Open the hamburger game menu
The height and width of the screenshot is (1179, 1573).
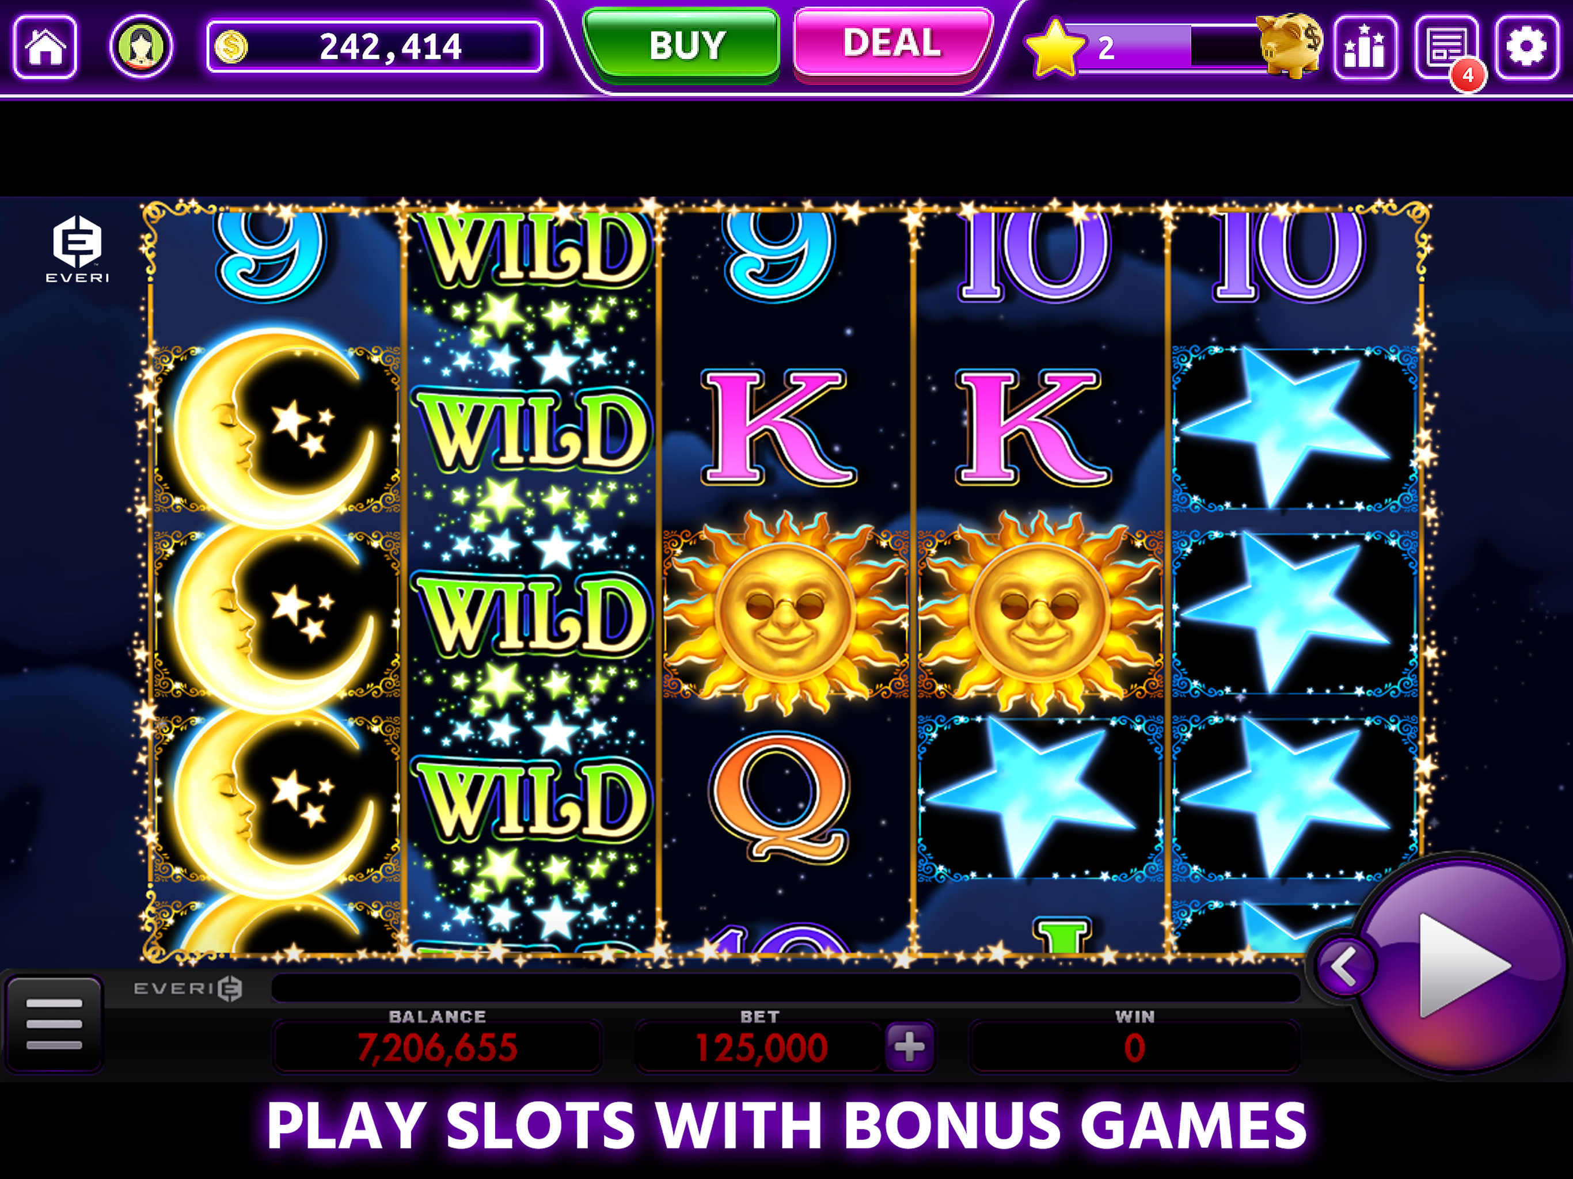point(54,1024)
